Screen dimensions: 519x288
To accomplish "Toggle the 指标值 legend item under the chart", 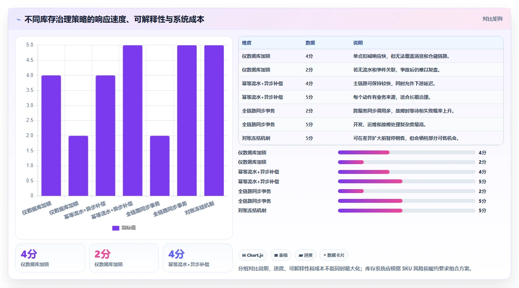I will (x=124, y=228).
